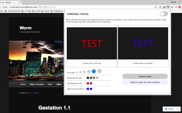Viewport: 182px width, 113px height.
Task: Choose the medium gray background color swatch
Action: point(94,78)
